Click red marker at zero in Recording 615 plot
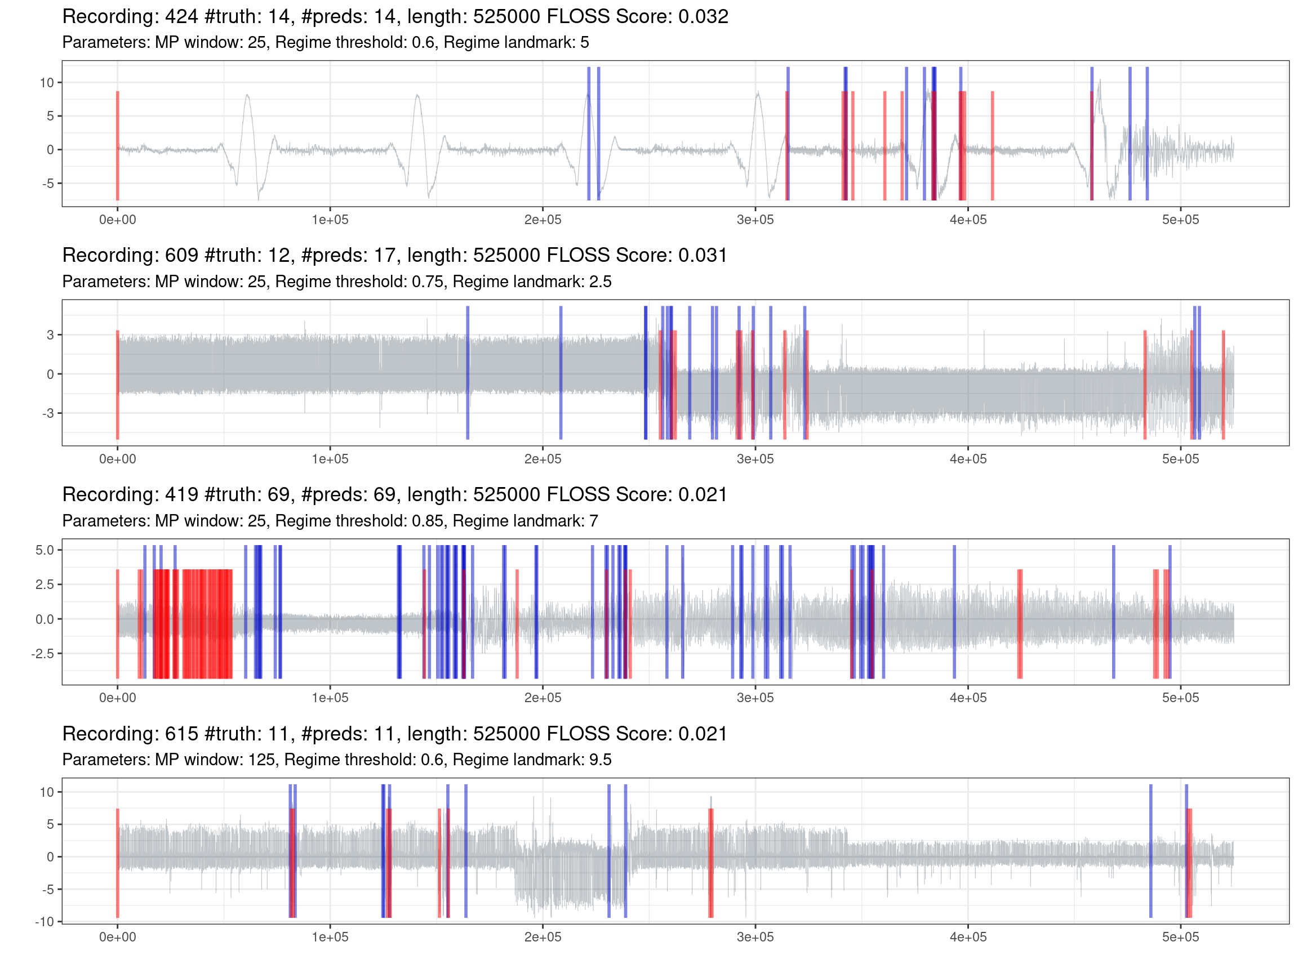The image size is (1298, 973). (x=117, y=863)
